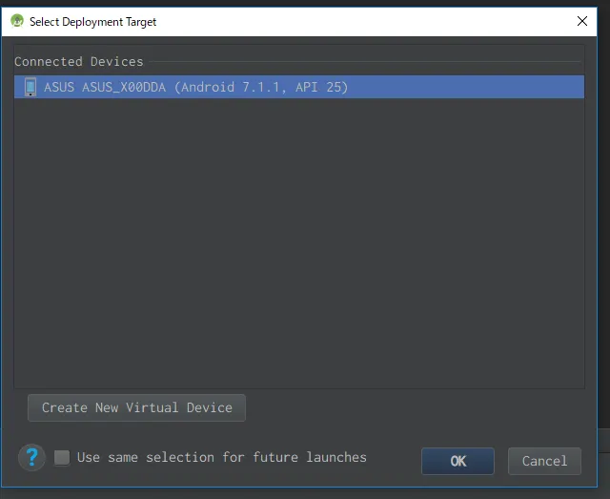The width and height of the screenshot is (610, 499).
Task: Close the Select Deployment Target dialog
Action: (582, 21)
